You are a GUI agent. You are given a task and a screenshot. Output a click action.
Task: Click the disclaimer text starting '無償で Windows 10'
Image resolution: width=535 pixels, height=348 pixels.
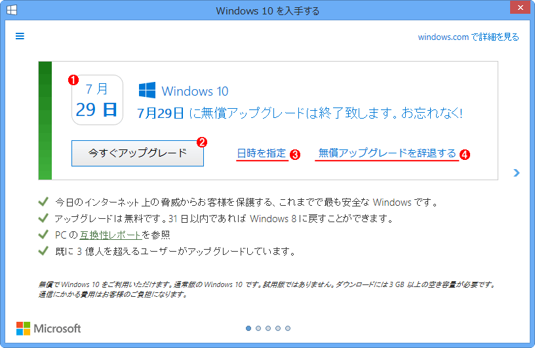(267, 289)
